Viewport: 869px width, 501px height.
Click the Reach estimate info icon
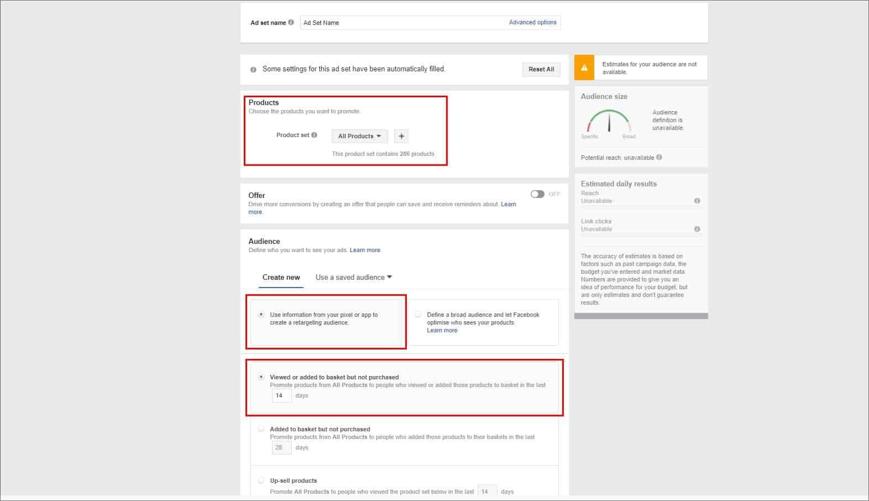pyautogui.click(x=697, y=201)
